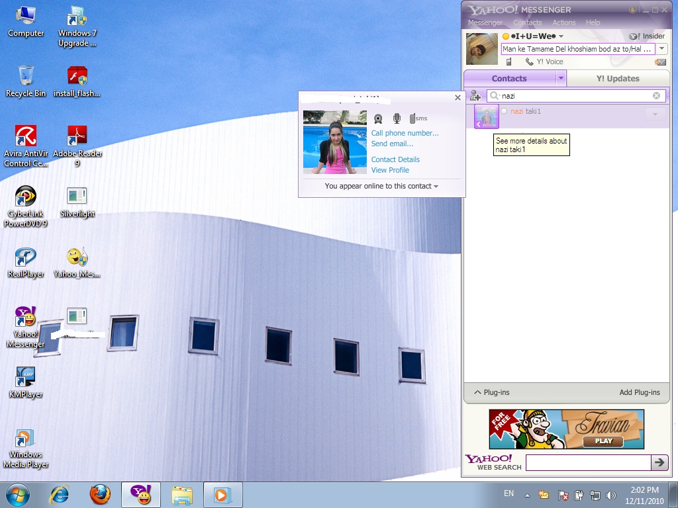Expand the Plug-ins panel

492,392
